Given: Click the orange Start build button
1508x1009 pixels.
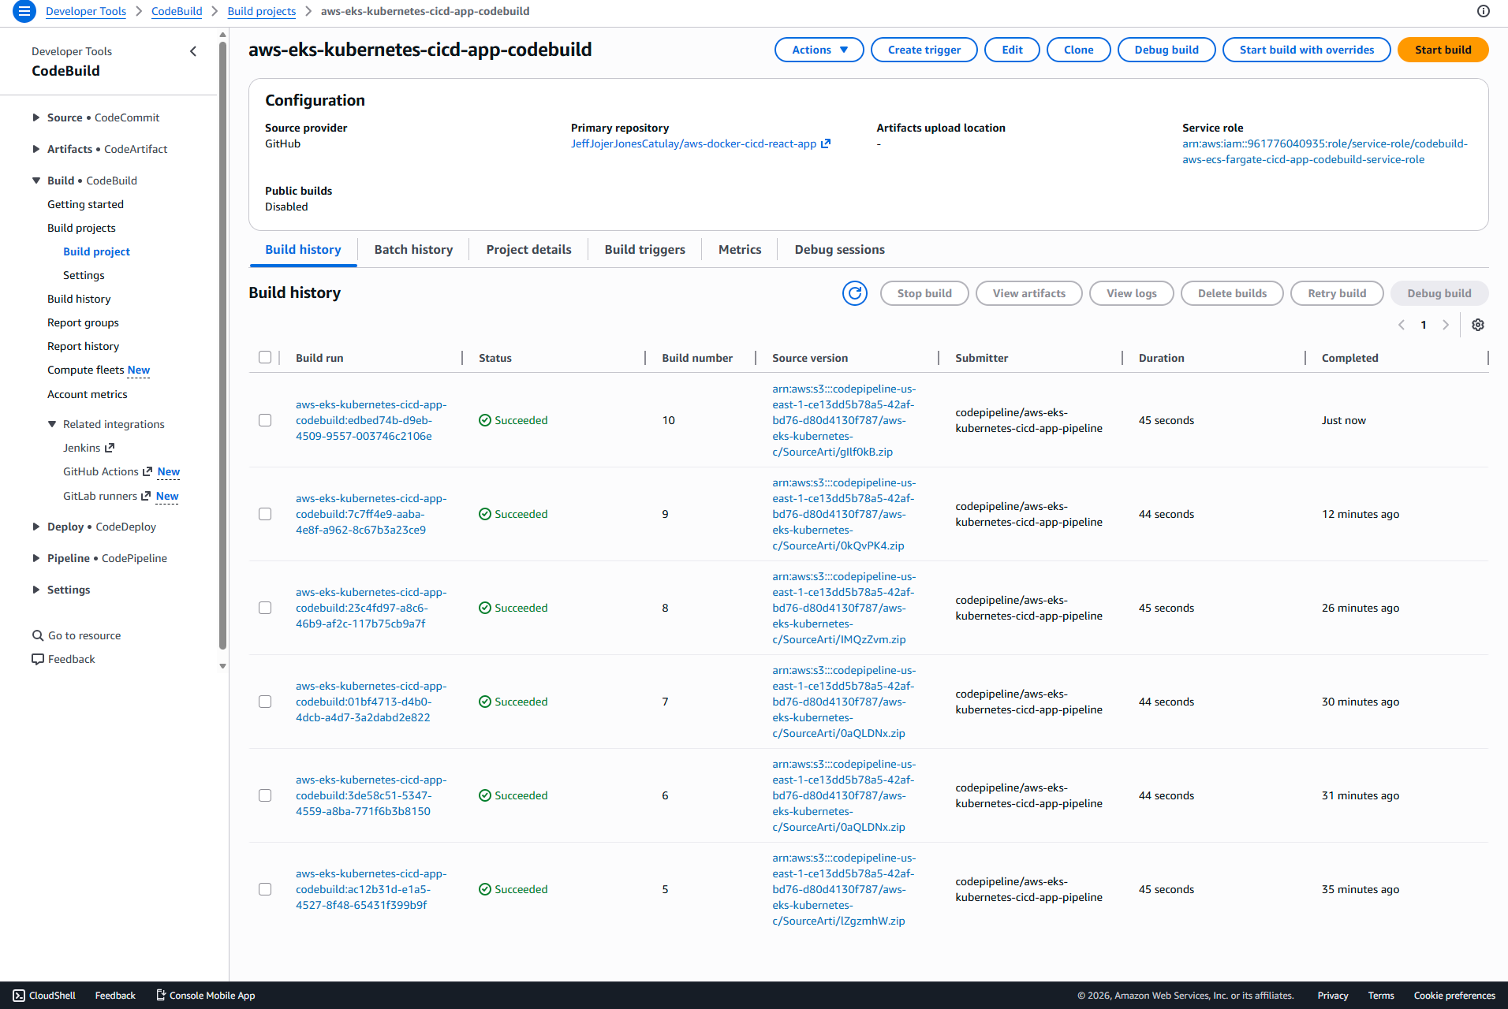Looking at the screenshot, I should [x=1443, y=50].
